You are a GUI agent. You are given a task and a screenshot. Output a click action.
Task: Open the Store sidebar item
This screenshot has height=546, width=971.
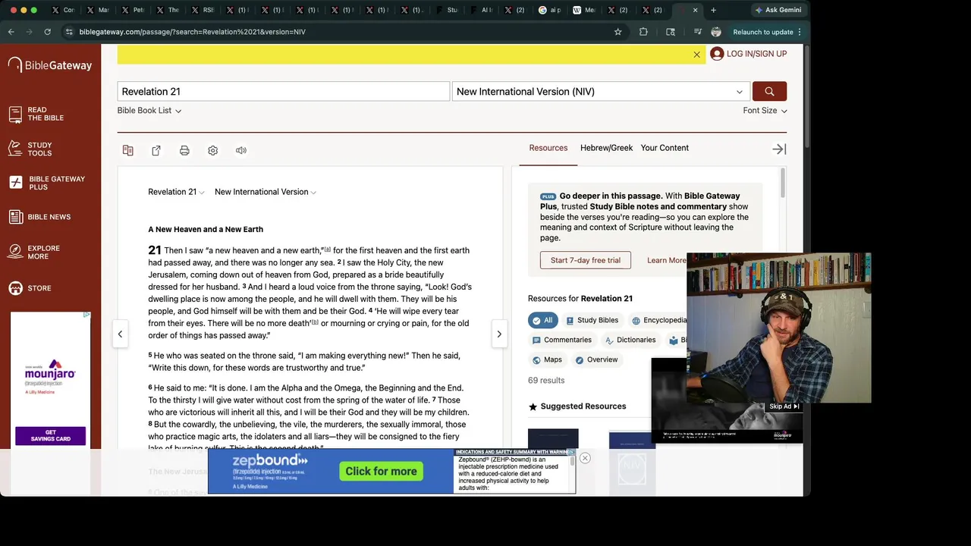pos(30,288)
